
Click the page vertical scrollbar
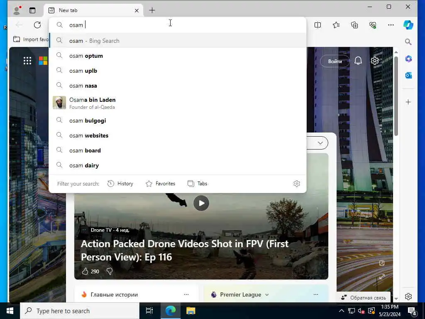click(x=396, y=96)
